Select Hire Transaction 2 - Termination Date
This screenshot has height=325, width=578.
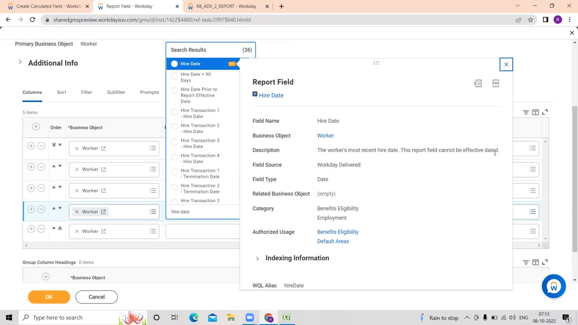tap(175, 187)
